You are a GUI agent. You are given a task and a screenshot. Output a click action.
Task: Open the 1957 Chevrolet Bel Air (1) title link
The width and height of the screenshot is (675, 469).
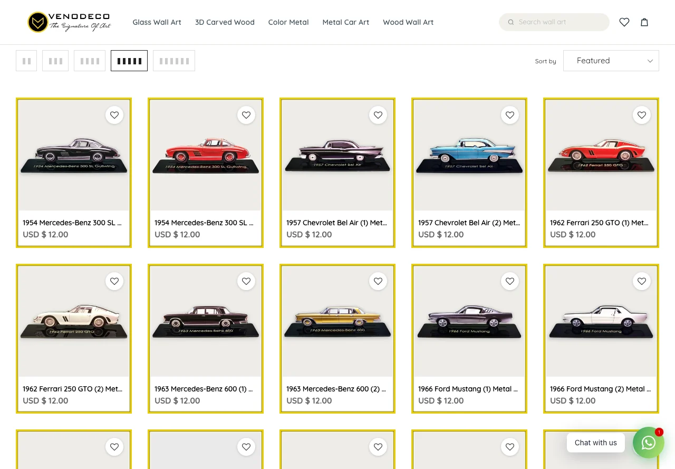(x=337, y=223)
